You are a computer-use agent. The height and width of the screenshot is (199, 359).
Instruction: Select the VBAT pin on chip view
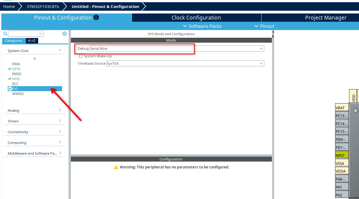pos(342,108)
